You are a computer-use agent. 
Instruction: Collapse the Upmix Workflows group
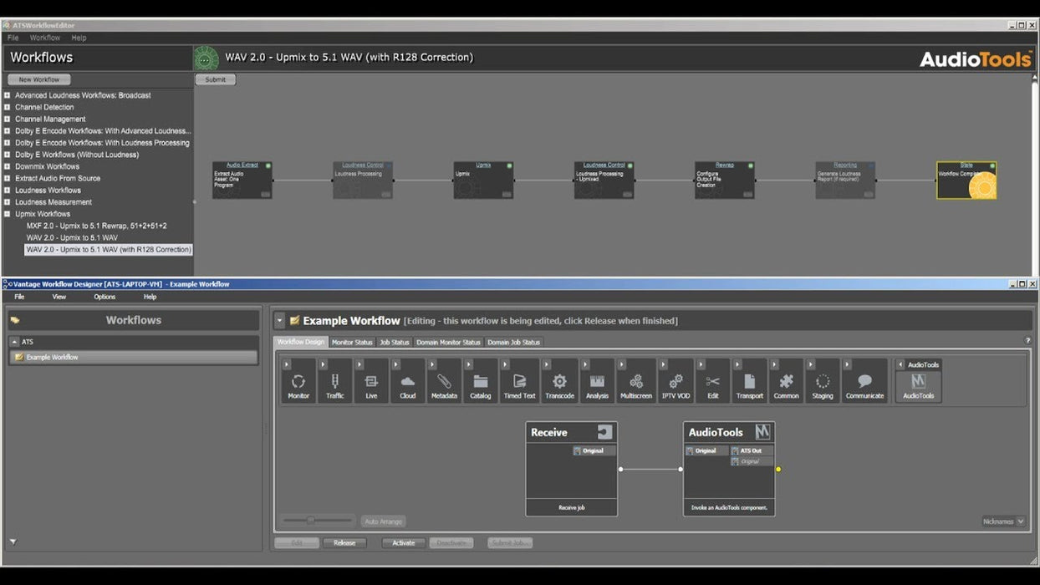(x=8, y=214)
